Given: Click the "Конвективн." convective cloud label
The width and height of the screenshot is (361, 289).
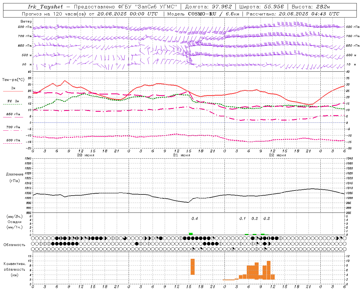Looking at the screenshot, I should (14, 264).
